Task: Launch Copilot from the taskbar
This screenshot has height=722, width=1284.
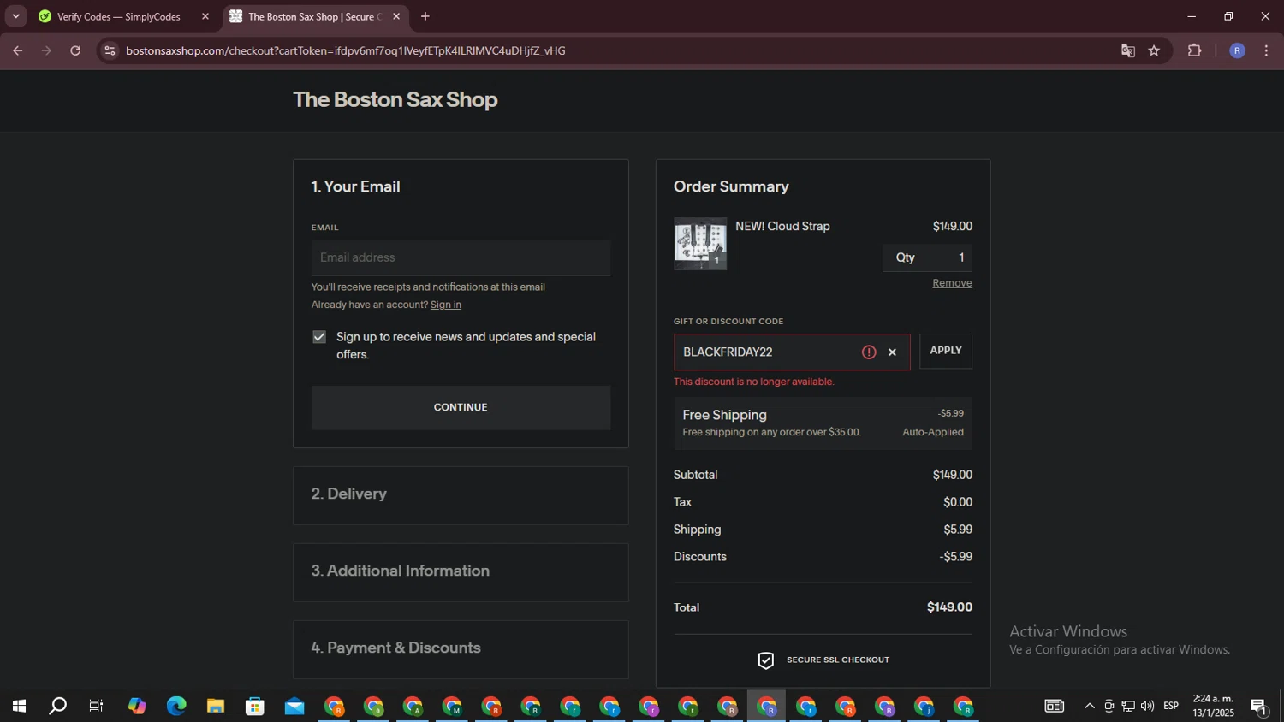Action: [137, 707]
